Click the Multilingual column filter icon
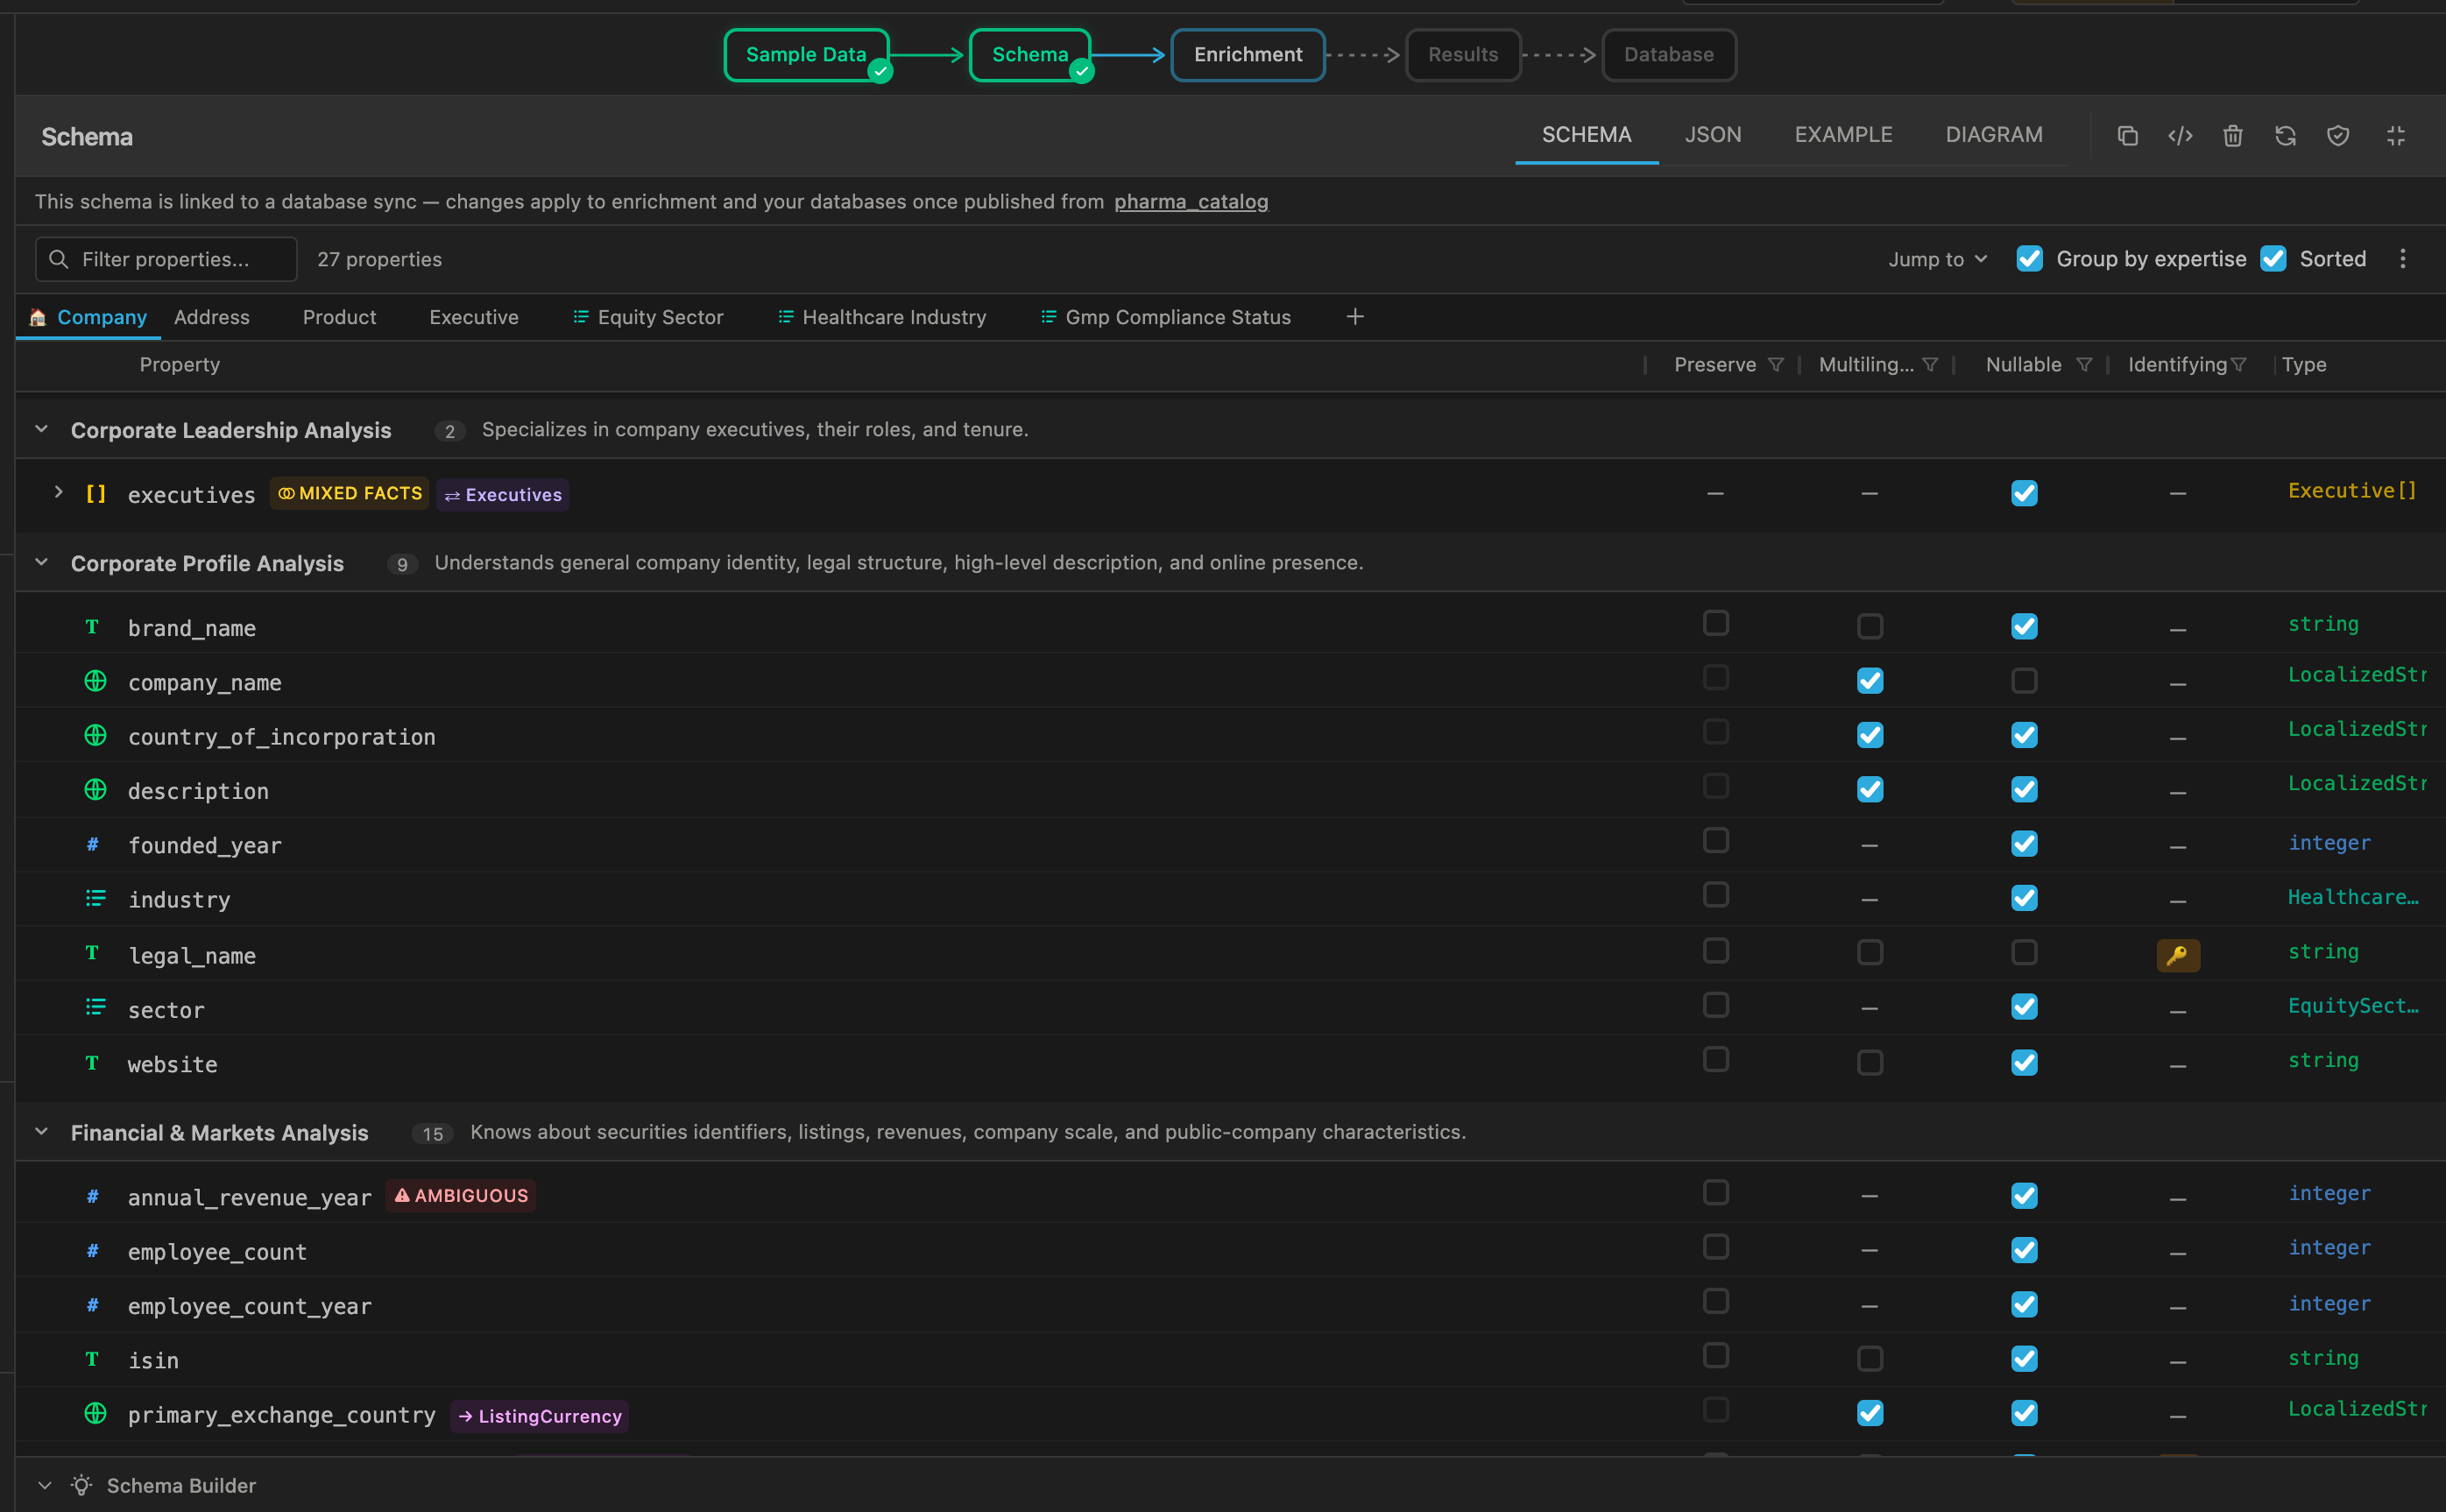The width and height of the screenshot is (2446, 1512). (x=1929, y=365)
